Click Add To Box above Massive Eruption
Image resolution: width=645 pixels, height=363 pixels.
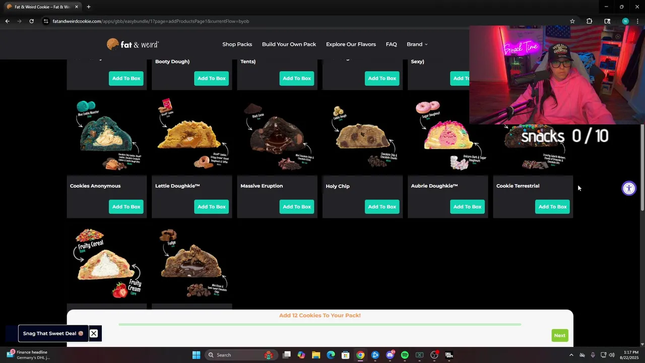coord(297,78)
